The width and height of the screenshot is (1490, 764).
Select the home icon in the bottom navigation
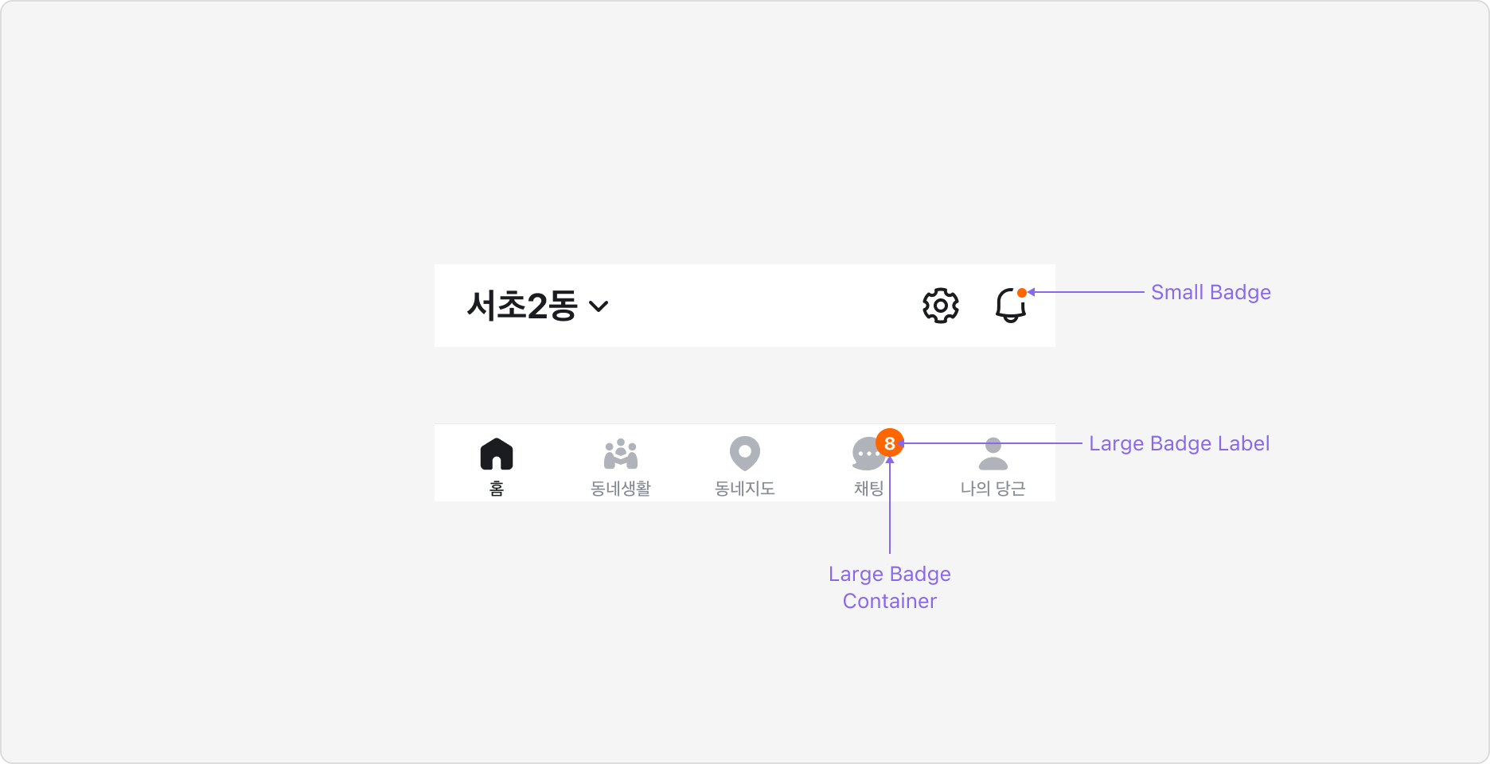[497, 452]
